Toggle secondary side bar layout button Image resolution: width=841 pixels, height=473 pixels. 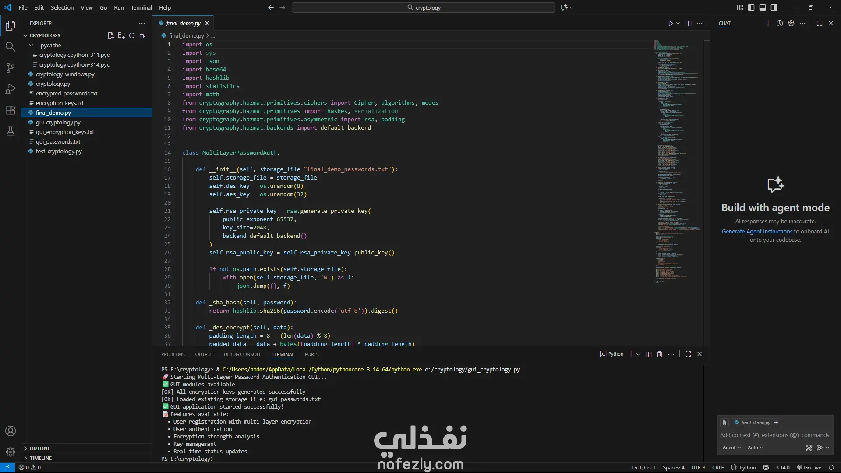pyautogui.click(x=774, y=7)
